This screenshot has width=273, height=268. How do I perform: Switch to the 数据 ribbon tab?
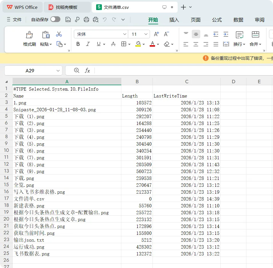[x=238, y=20]
